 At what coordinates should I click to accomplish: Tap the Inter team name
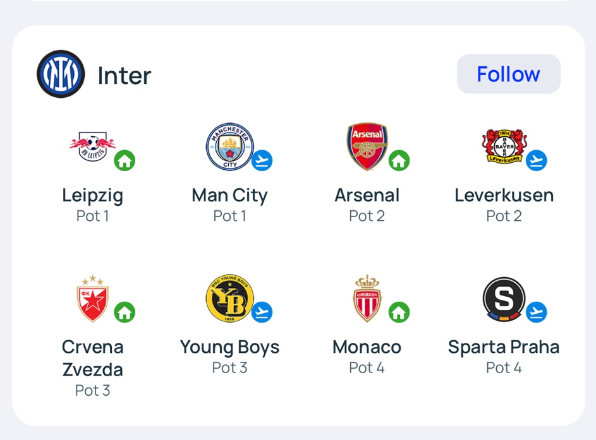[125, 76]
